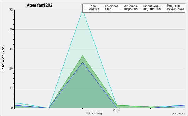Click the 2014 x-axis label
188x116 pixels.
pyautogui.click(x=116, y=110)
